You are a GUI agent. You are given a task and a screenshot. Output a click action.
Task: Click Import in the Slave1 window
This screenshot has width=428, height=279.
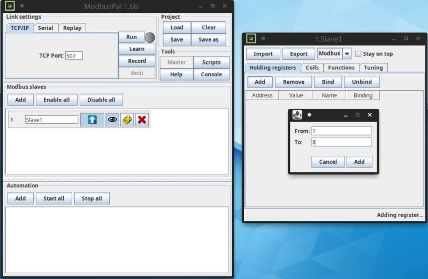click(x=263, y=54)
